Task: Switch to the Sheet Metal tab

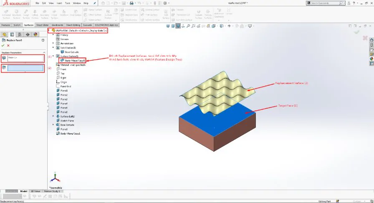Action: point(43,25)
